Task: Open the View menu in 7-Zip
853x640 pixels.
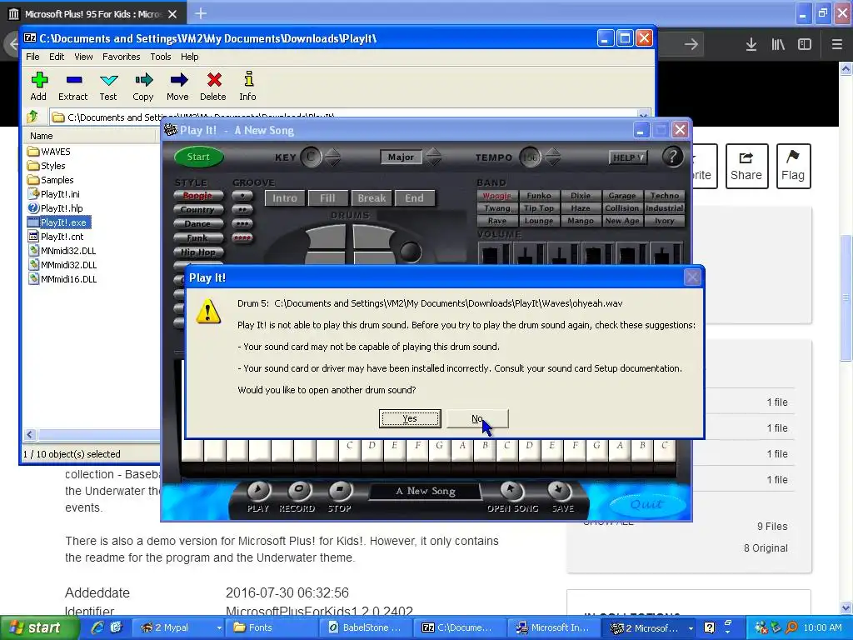Action: 83,57
